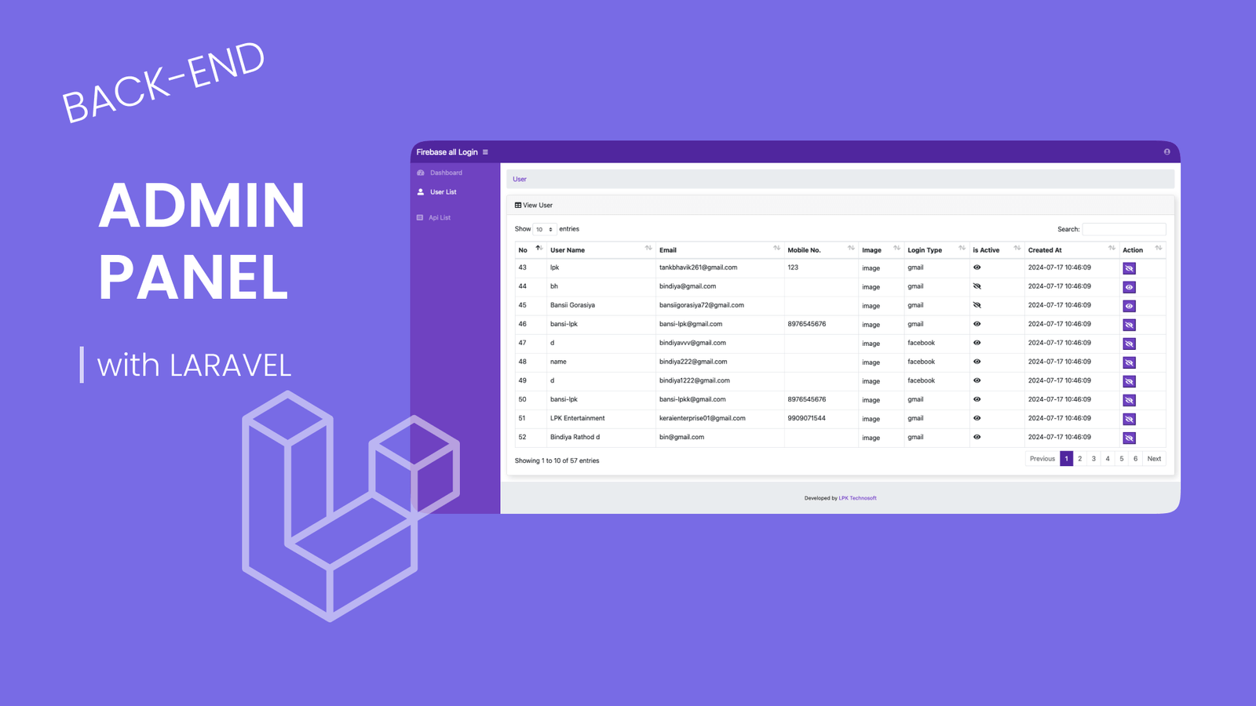Open Dashboard in the sidebar

pos(440,173)
